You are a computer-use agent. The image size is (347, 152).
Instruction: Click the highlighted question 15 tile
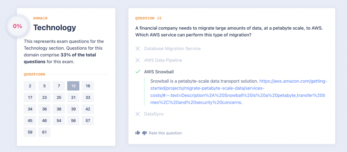pos(73,86)
